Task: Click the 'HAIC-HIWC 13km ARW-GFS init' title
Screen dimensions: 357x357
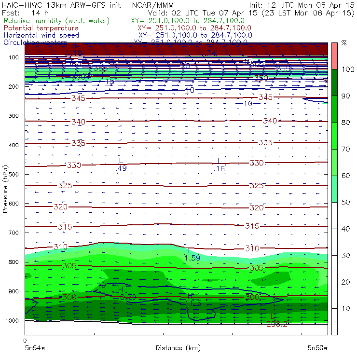Action: [61, 5]
